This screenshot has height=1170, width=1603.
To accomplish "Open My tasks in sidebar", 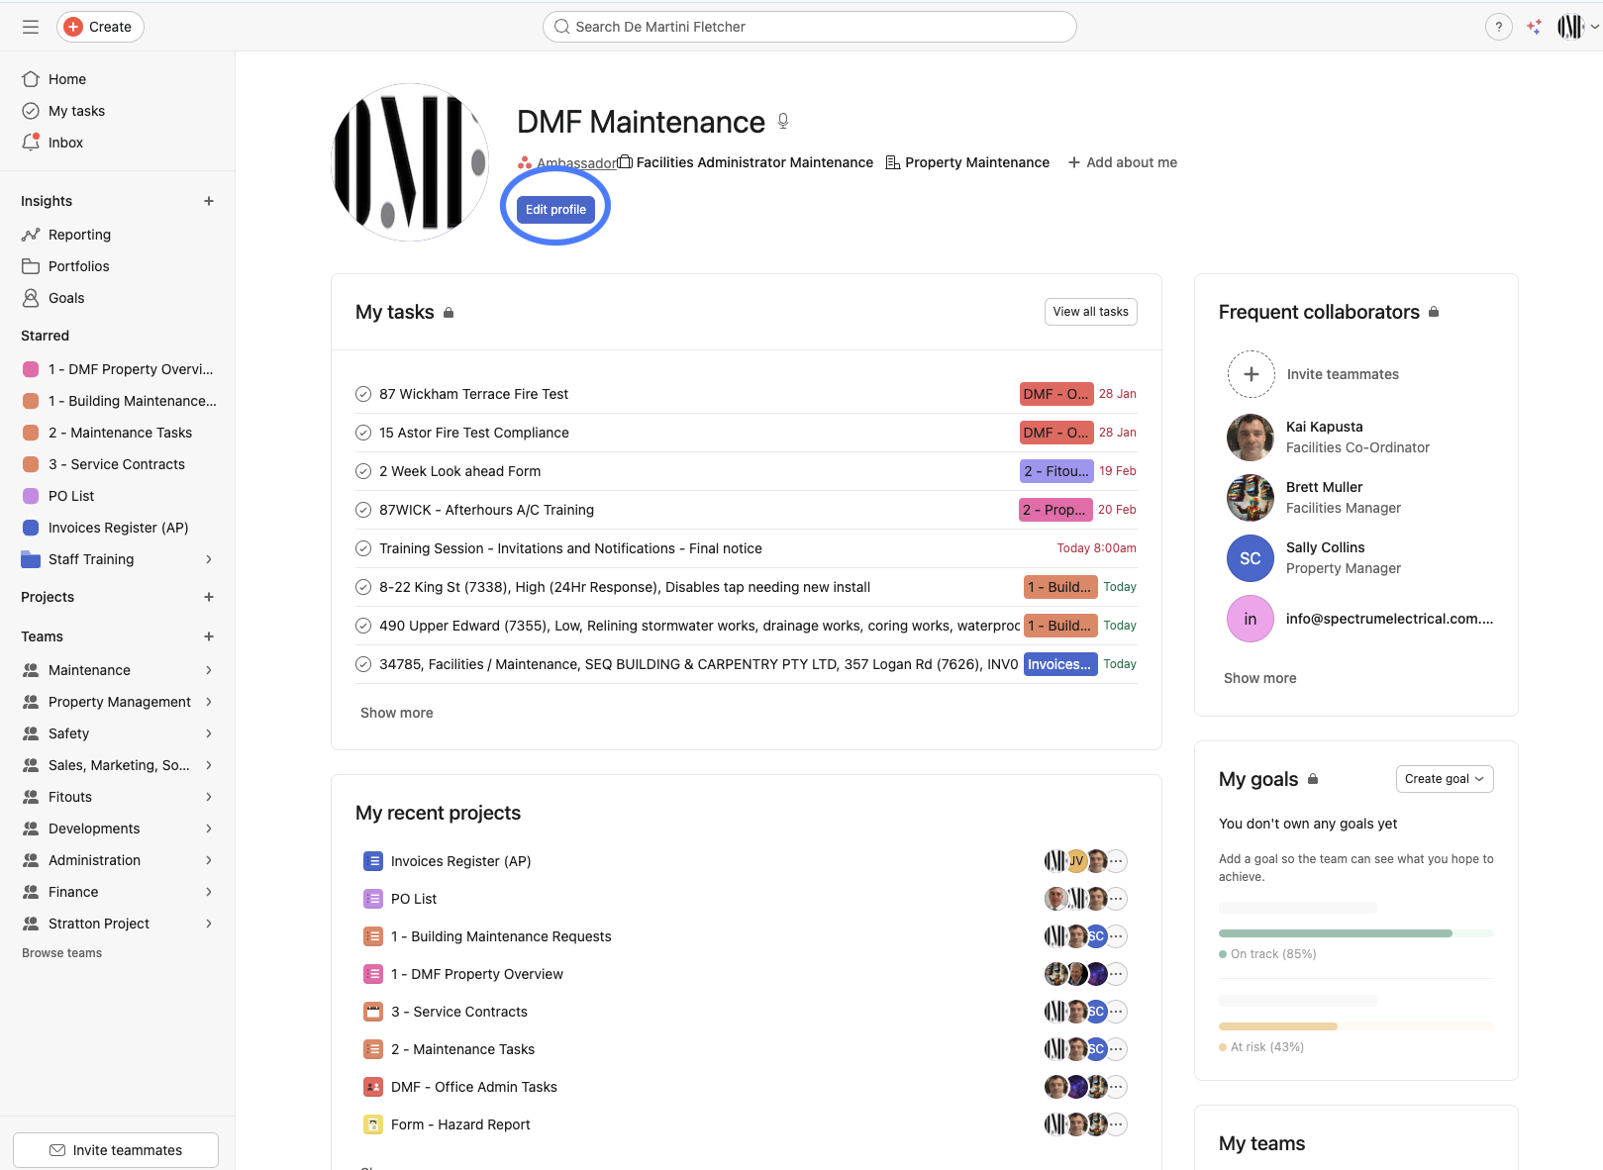I will tap(76, 111).
